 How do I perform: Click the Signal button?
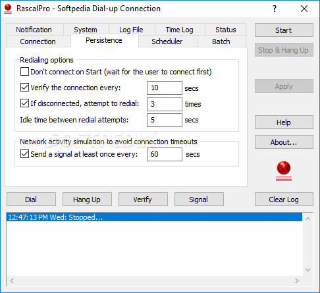click(199, 200)
